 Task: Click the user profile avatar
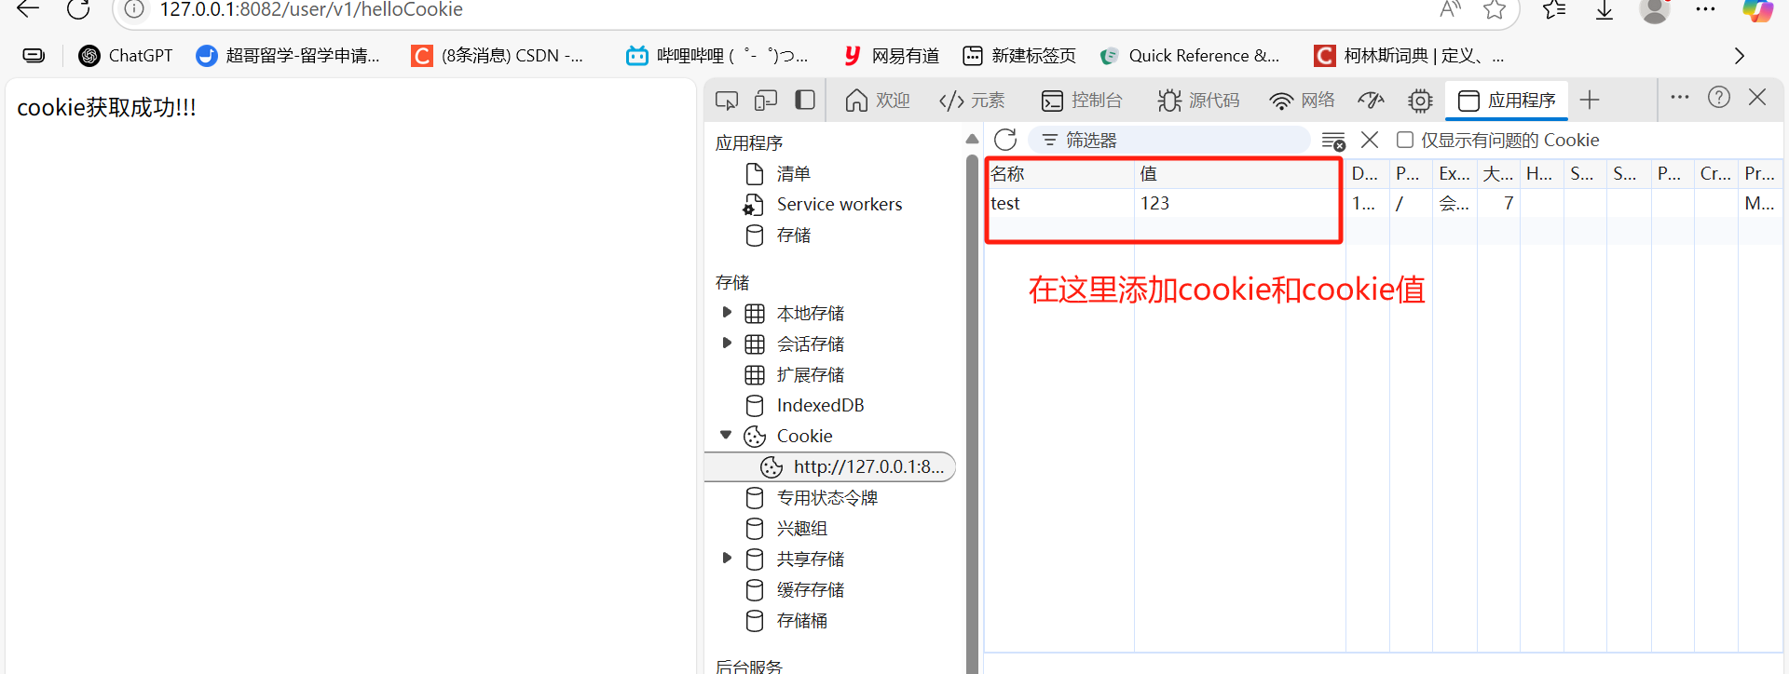[1655, 9]
